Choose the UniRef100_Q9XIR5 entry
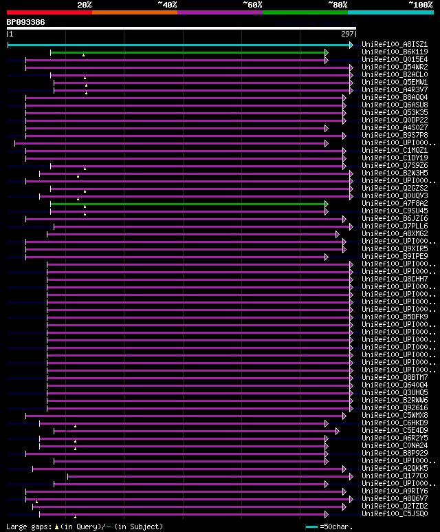 [x=395, y=248]
